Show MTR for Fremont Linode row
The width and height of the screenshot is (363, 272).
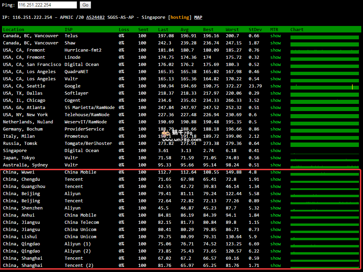click(275, 57)
